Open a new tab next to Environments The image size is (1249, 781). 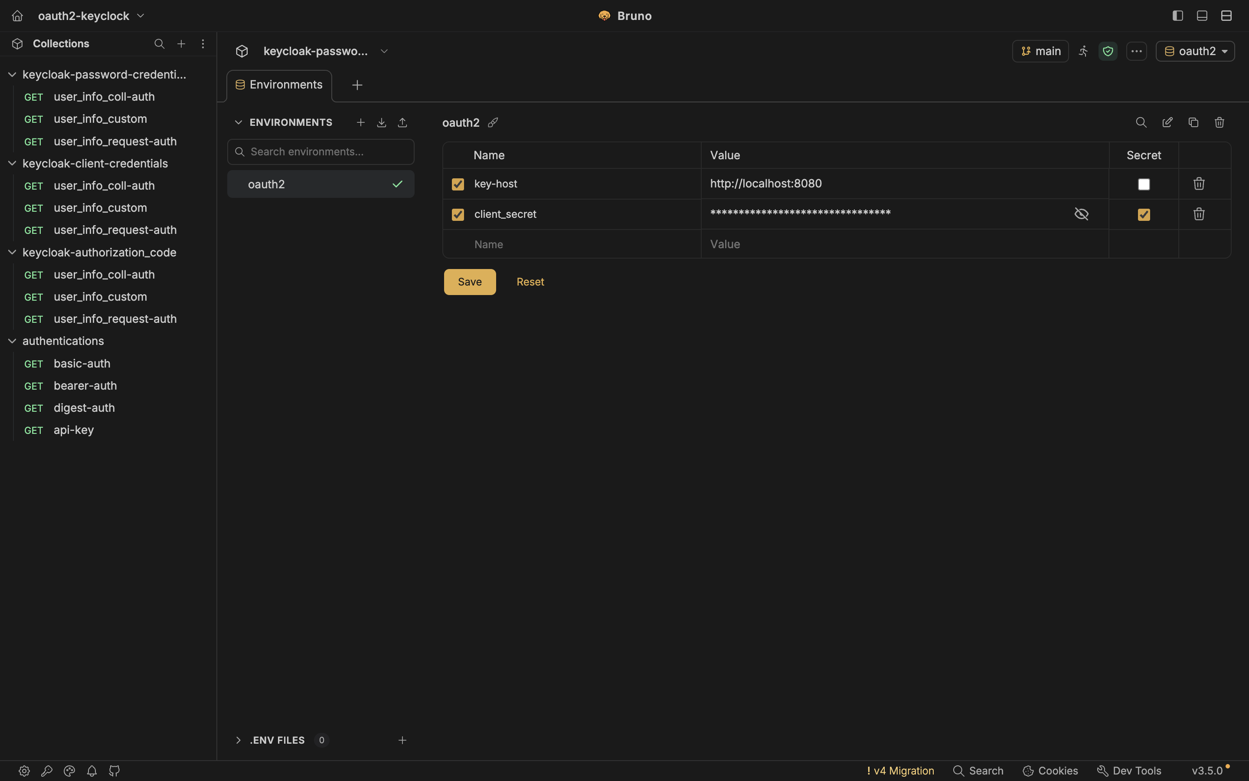click(357, 85)
